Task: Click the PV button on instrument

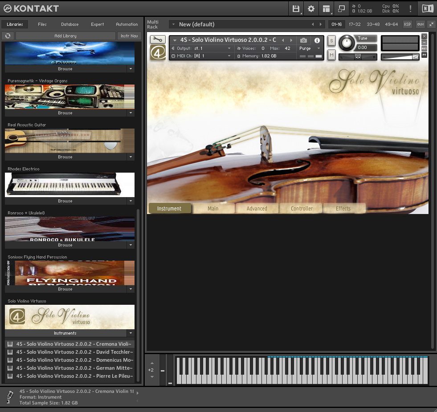Action: 424,55
